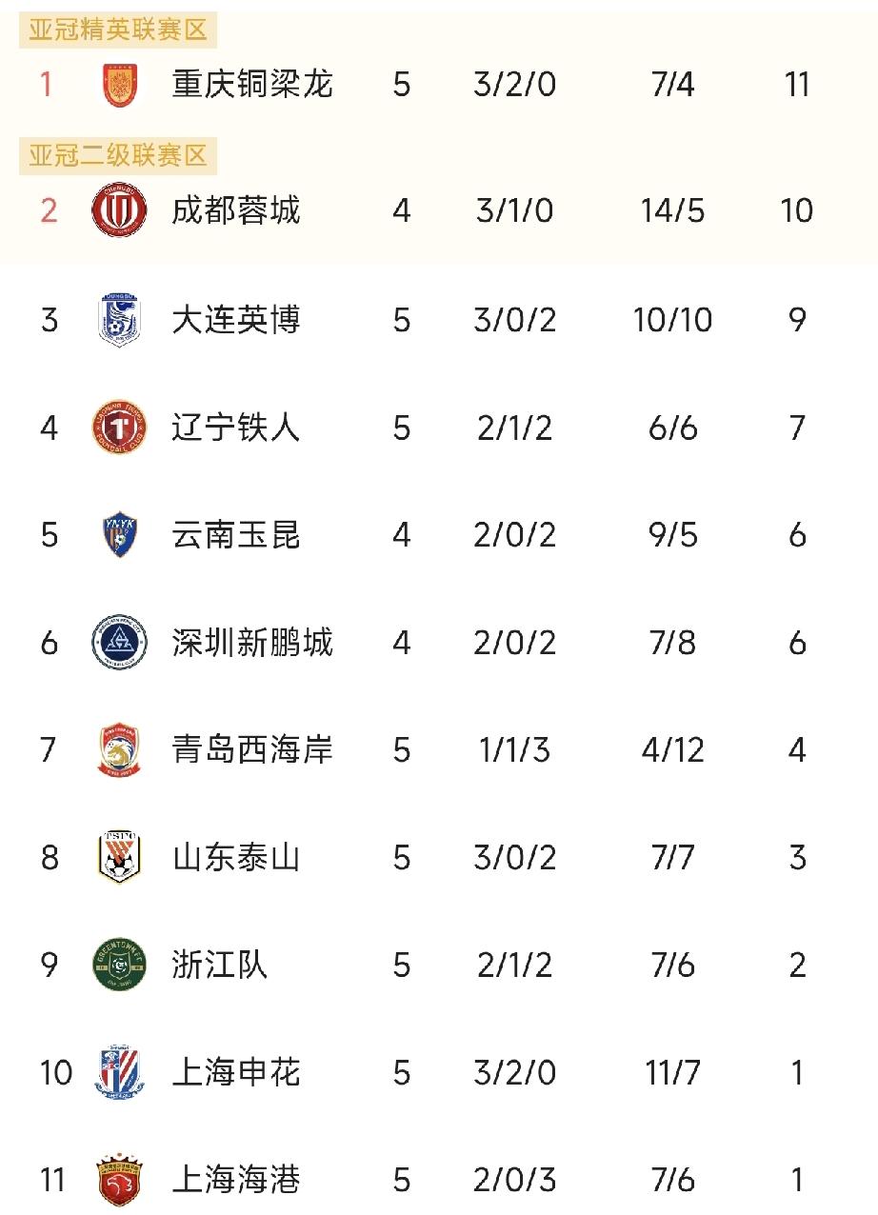Select the 亚冠精英联赛区 label

coord(118,30)
